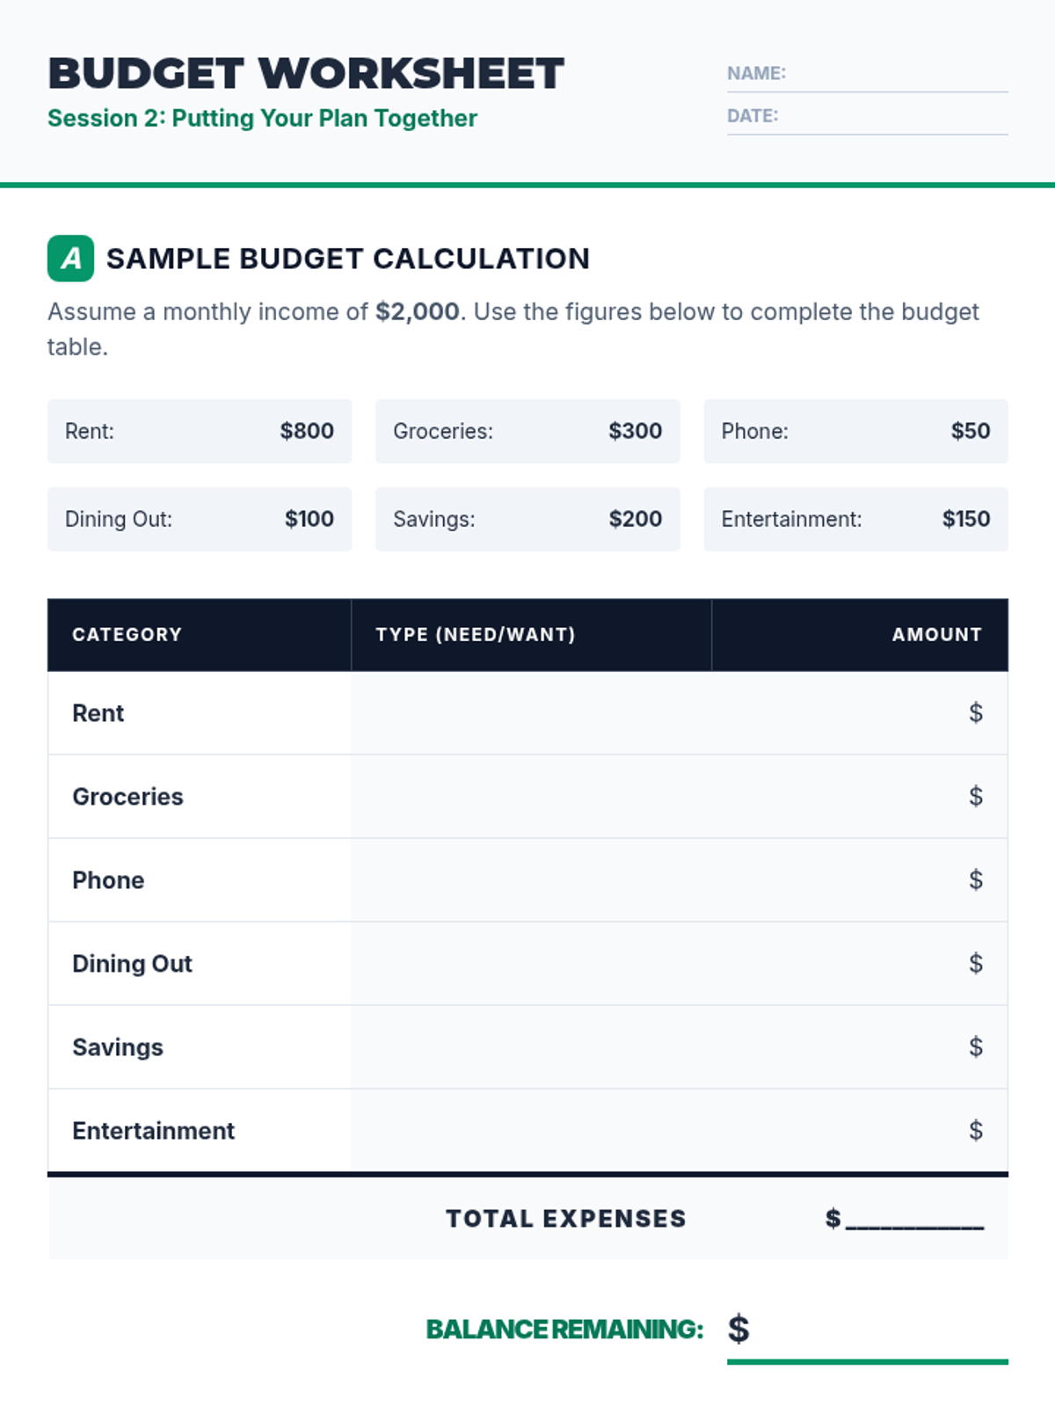Click the Type cell for Entertainment
The height and width of the screenshot is (1407, 1055).
coord(531,1131)
